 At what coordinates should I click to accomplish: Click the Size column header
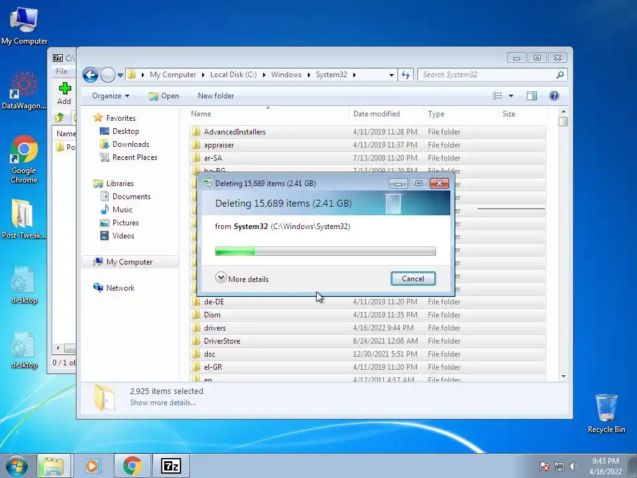[523, 114]
